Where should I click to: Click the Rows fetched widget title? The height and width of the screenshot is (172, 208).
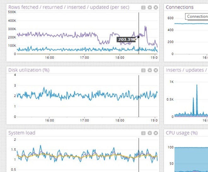[x=68, y=7]
